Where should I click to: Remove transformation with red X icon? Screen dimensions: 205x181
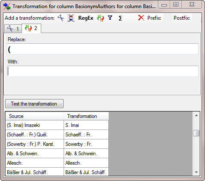141,18
